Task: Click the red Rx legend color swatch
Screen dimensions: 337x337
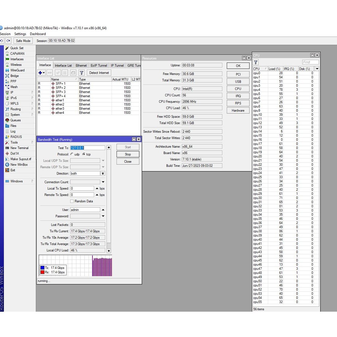Action: [42, 272]
